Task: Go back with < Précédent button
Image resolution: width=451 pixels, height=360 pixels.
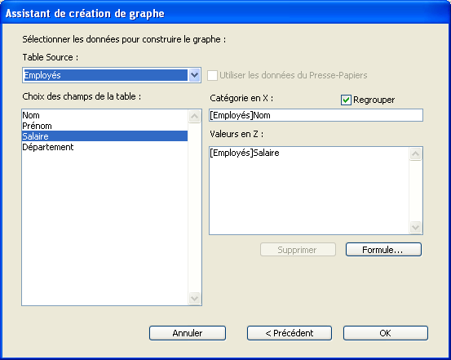Action: point(290,333)
